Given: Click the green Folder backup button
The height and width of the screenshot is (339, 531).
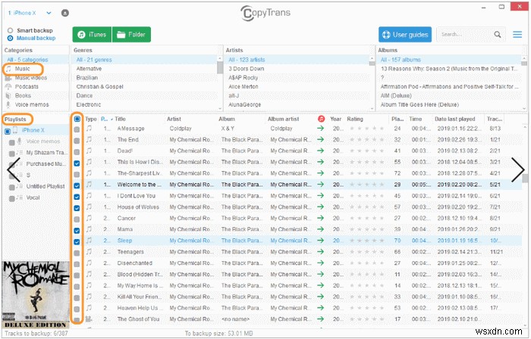Looking at the screenshot, I should click(131, 35).
